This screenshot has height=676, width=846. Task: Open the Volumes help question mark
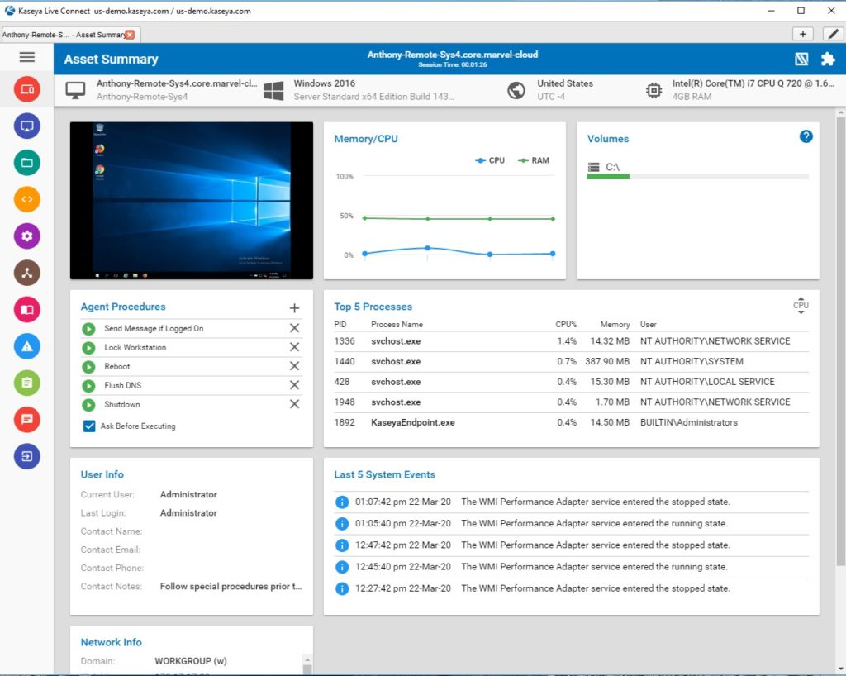coord(806,136)
